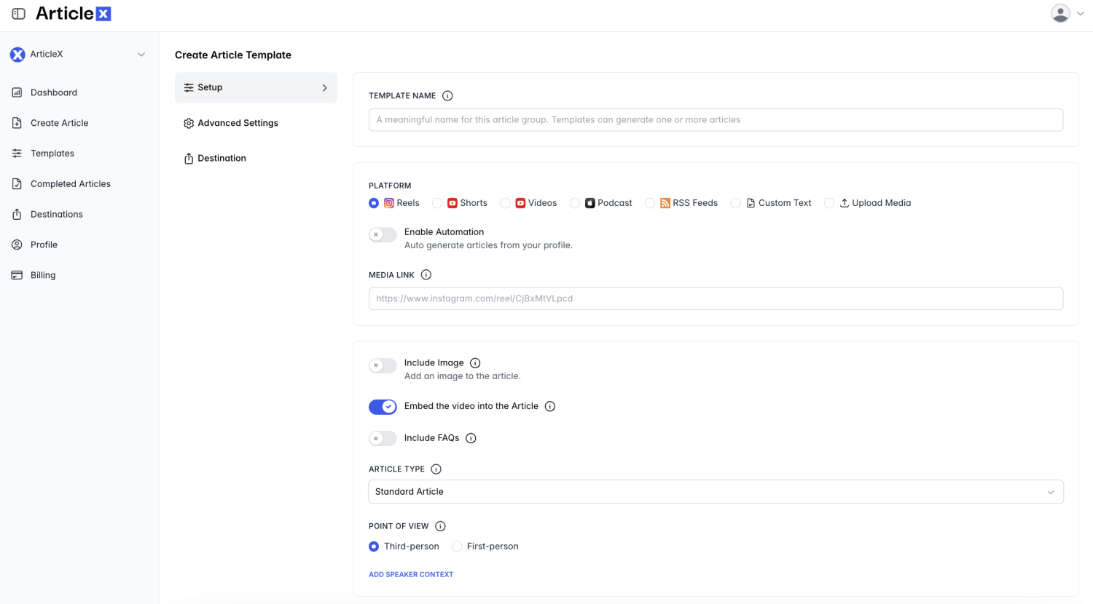The image size is (1093, 604).
Task: Go to the Billing page
Action: click(x=43, y=274)
